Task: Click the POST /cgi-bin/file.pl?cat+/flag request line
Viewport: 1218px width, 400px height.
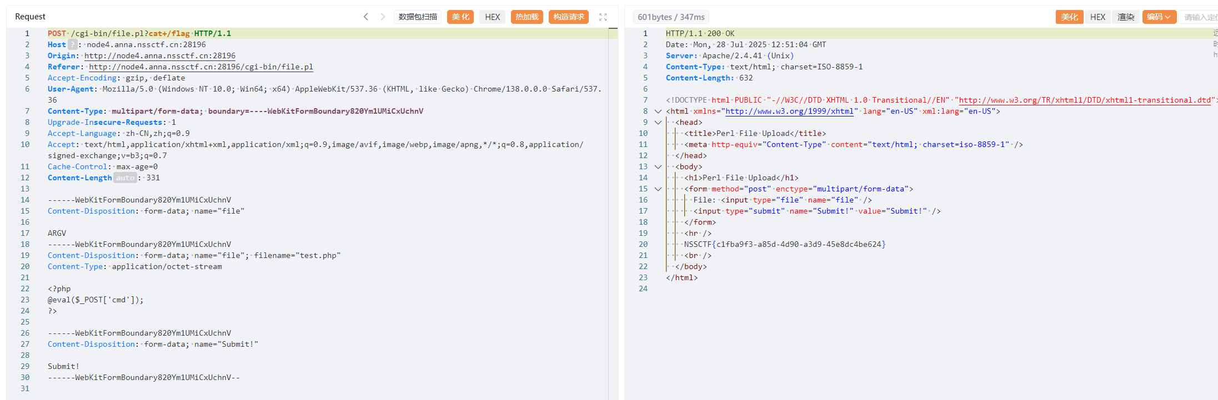Action: click(139, 33)
